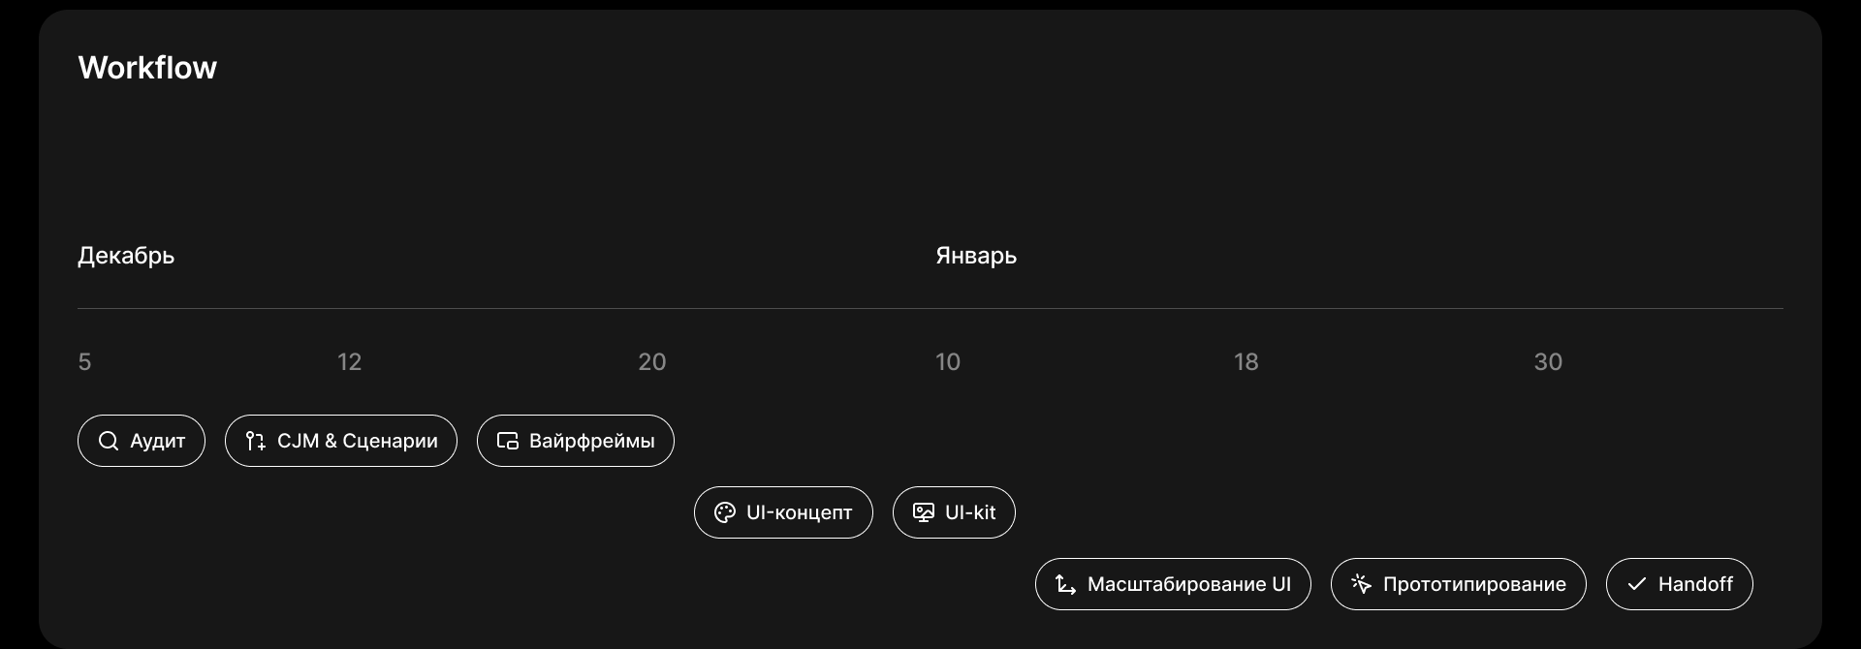1861x649 pixels.
Task: Click the scaling arrows icon in Масштабирование UI
Action: point(1064,584)
